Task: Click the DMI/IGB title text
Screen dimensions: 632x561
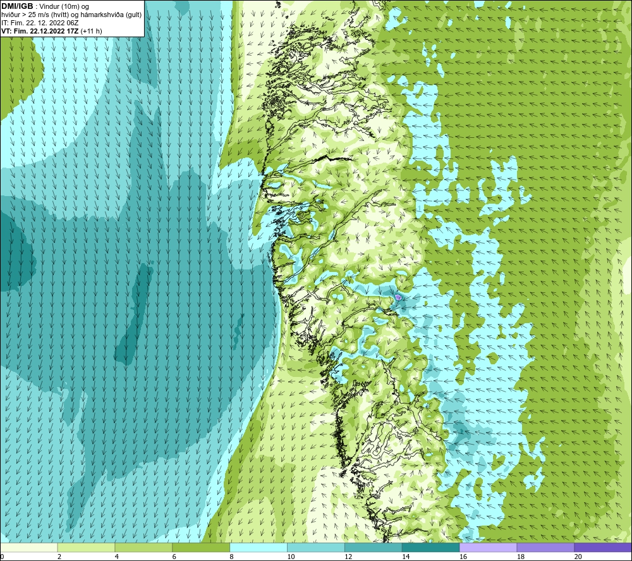Action: 17,6
